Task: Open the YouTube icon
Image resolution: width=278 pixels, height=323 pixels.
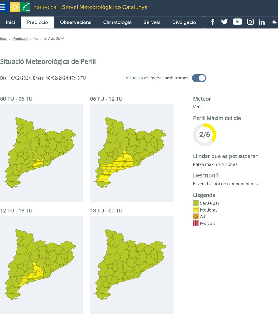Action: [x=237, y=22]
